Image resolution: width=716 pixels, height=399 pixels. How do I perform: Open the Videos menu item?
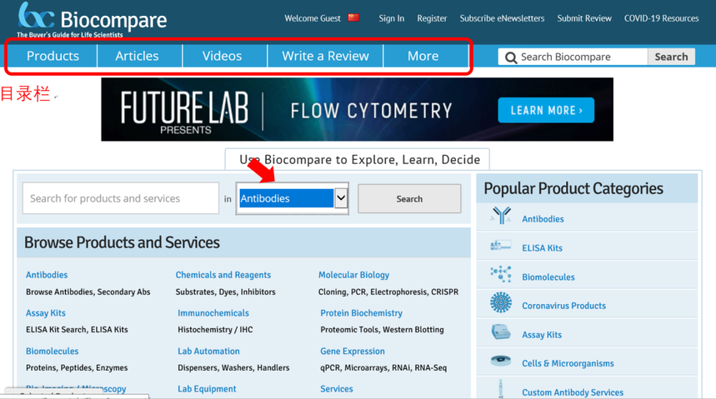pos(222,56)
